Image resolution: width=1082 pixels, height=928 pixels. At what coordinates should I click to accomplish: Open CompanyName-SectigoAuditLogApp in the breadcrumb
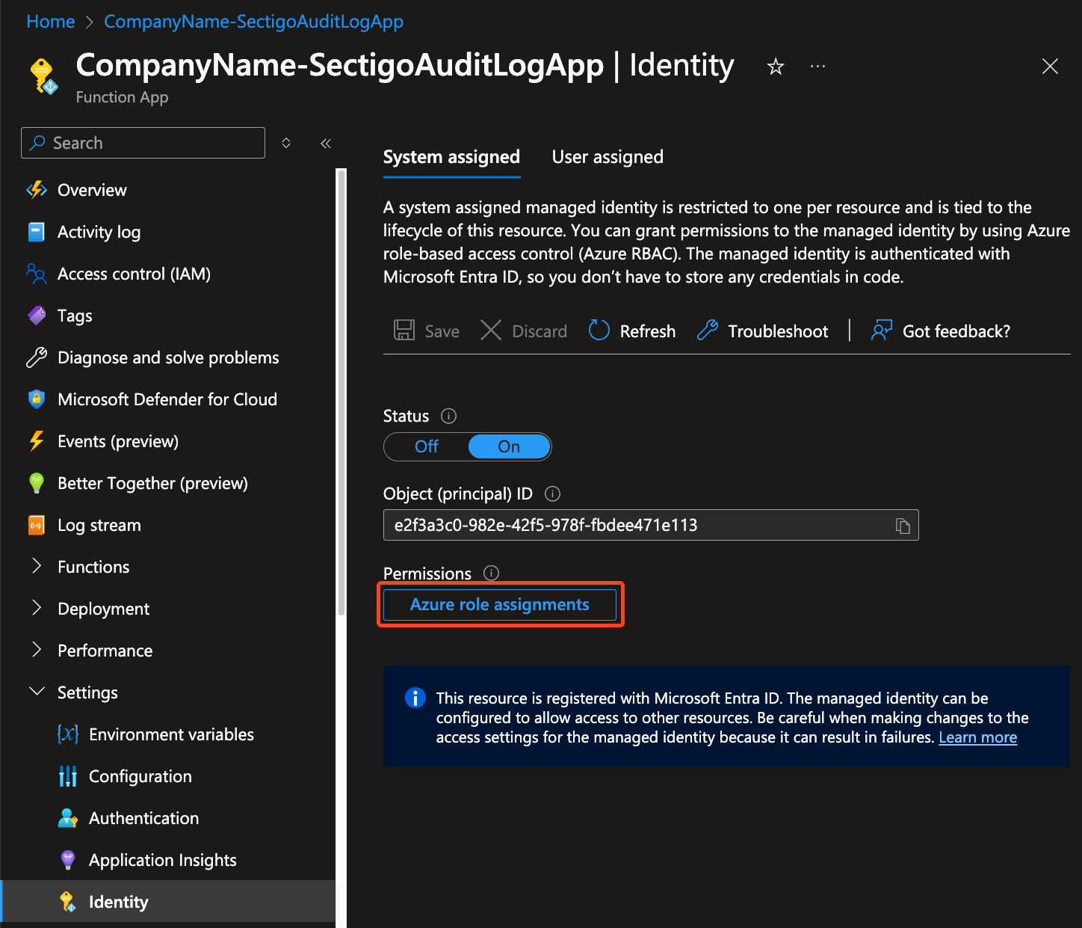tap(253, 22)
